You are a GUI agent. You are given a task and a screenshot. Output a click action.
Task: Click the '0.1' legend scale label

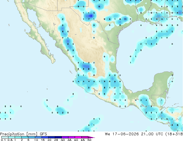pos(3,140)
